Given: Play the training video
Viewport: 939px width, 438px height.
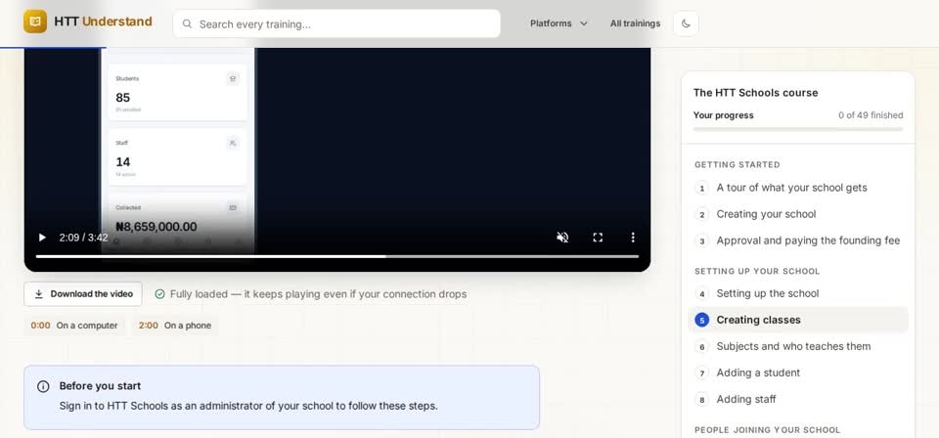Looking at the screenshot, I should [x=42, y=238].
